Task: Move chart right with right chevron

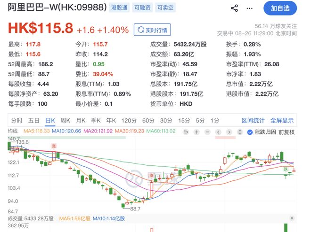Action: tap(229, 132)
